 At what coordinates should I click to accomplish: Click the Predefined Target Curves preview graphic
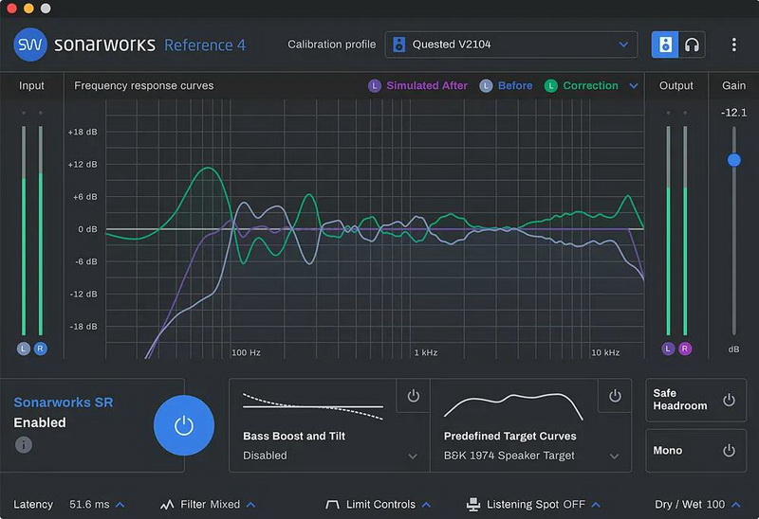coord(513,406)
